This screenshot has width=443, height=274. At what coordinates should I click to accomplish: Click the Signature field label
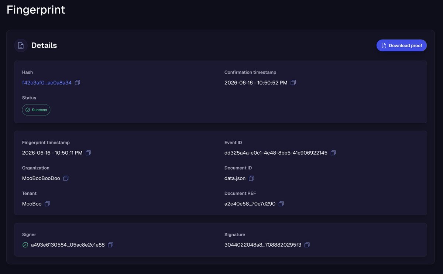pyautogui.click(x=235, y=234)
